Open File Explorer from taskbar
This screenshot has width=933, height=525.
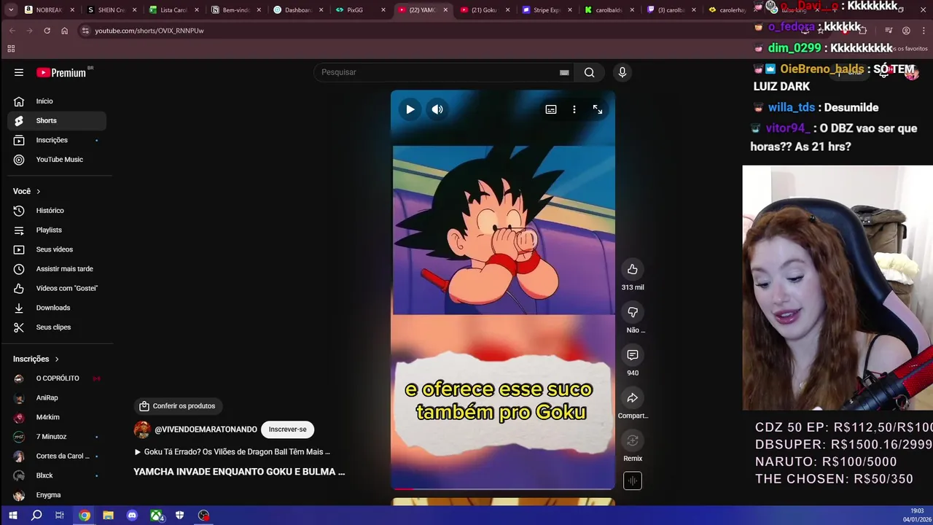coord(108,516)
